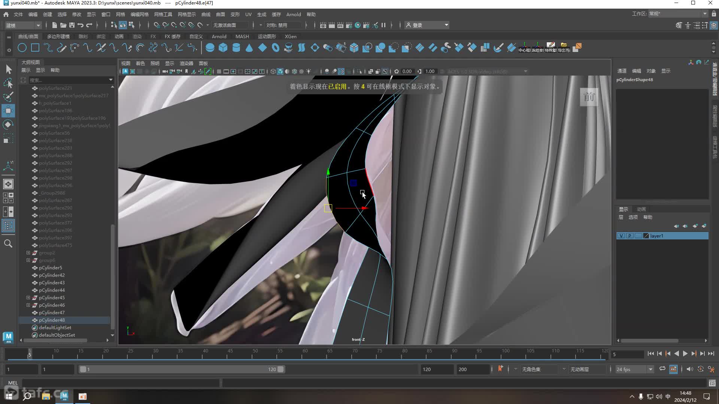
Task: Activate the Scale tool in the toolbox
Action: (x=8, y=138)
